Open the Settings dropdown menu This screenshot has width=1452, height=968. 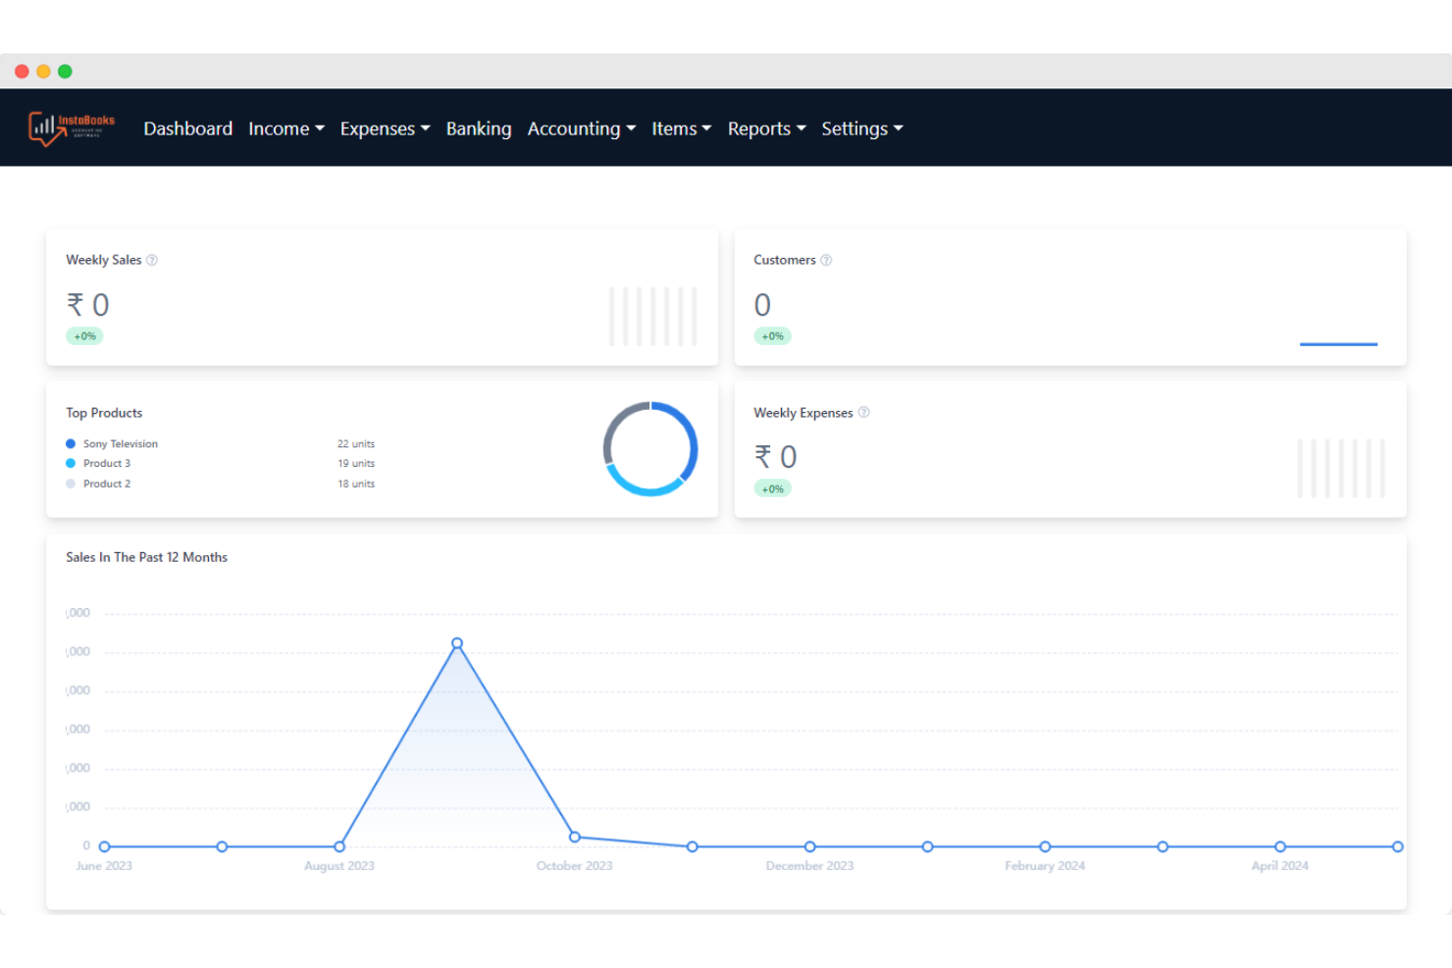(861, 128)
